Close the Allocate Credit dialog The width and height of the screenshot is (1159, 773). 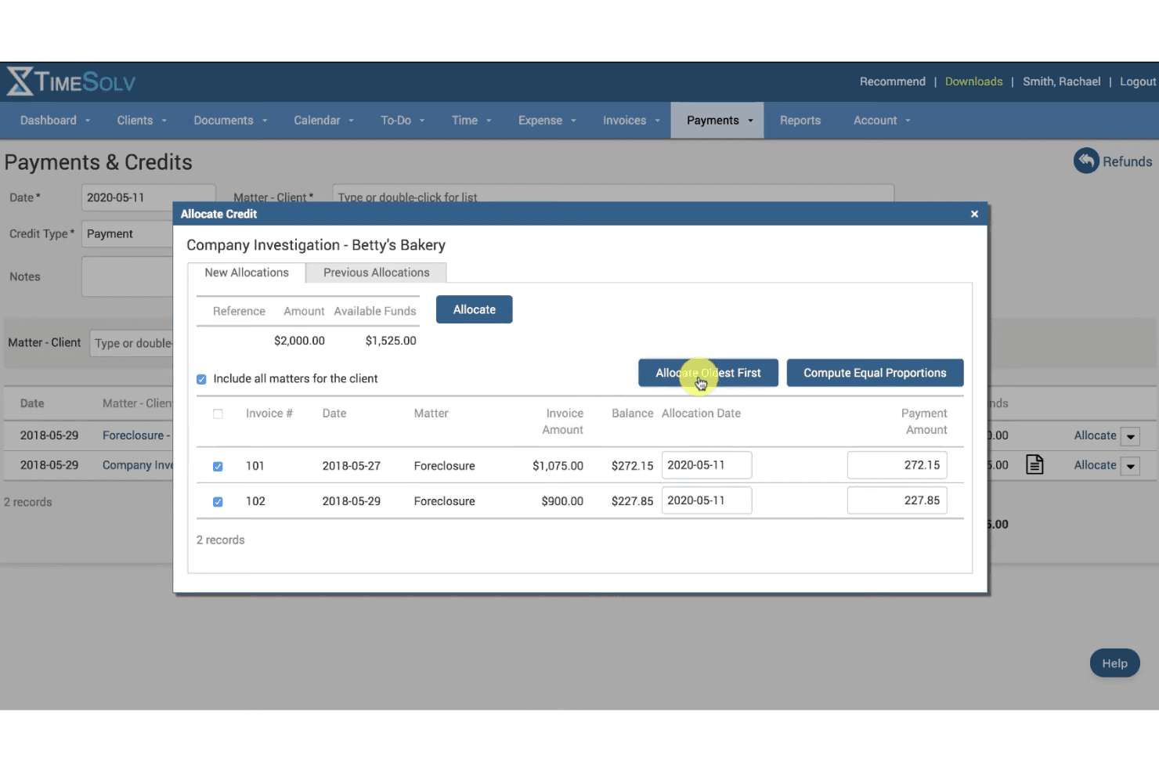[974, 214]
